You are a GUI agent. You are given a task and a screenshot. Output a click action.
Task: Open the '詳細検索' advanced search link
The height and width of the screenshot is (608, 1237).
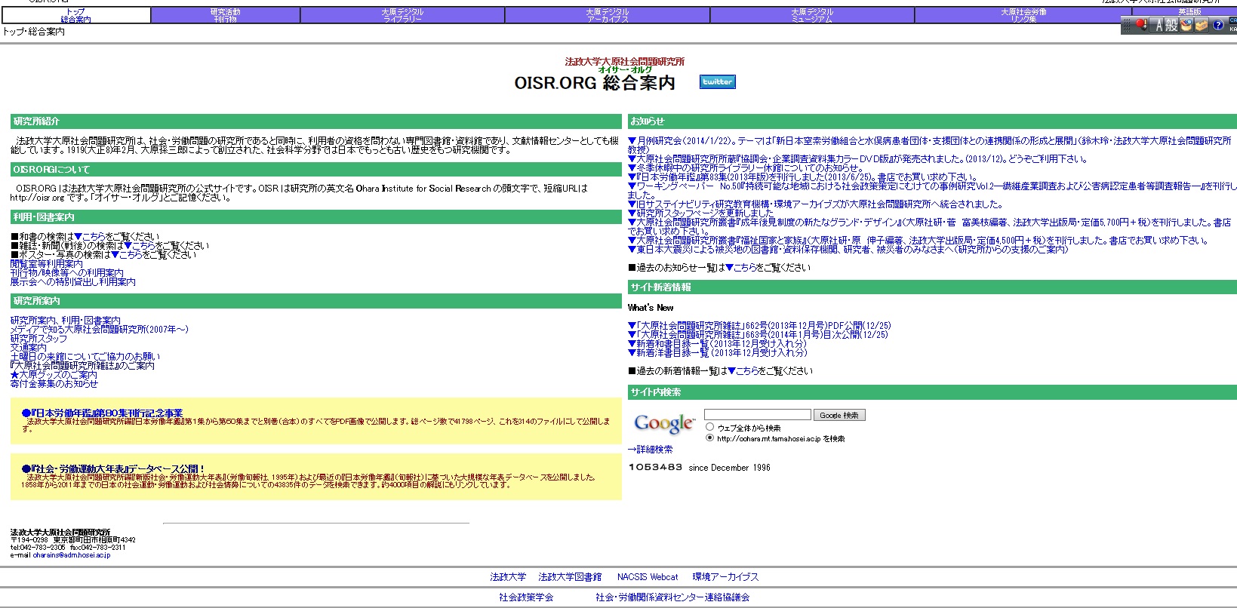651,450
